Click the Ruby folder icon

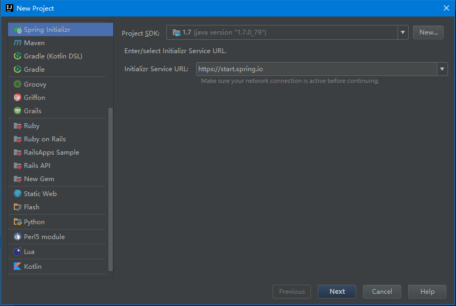click(x=18, y=126)
